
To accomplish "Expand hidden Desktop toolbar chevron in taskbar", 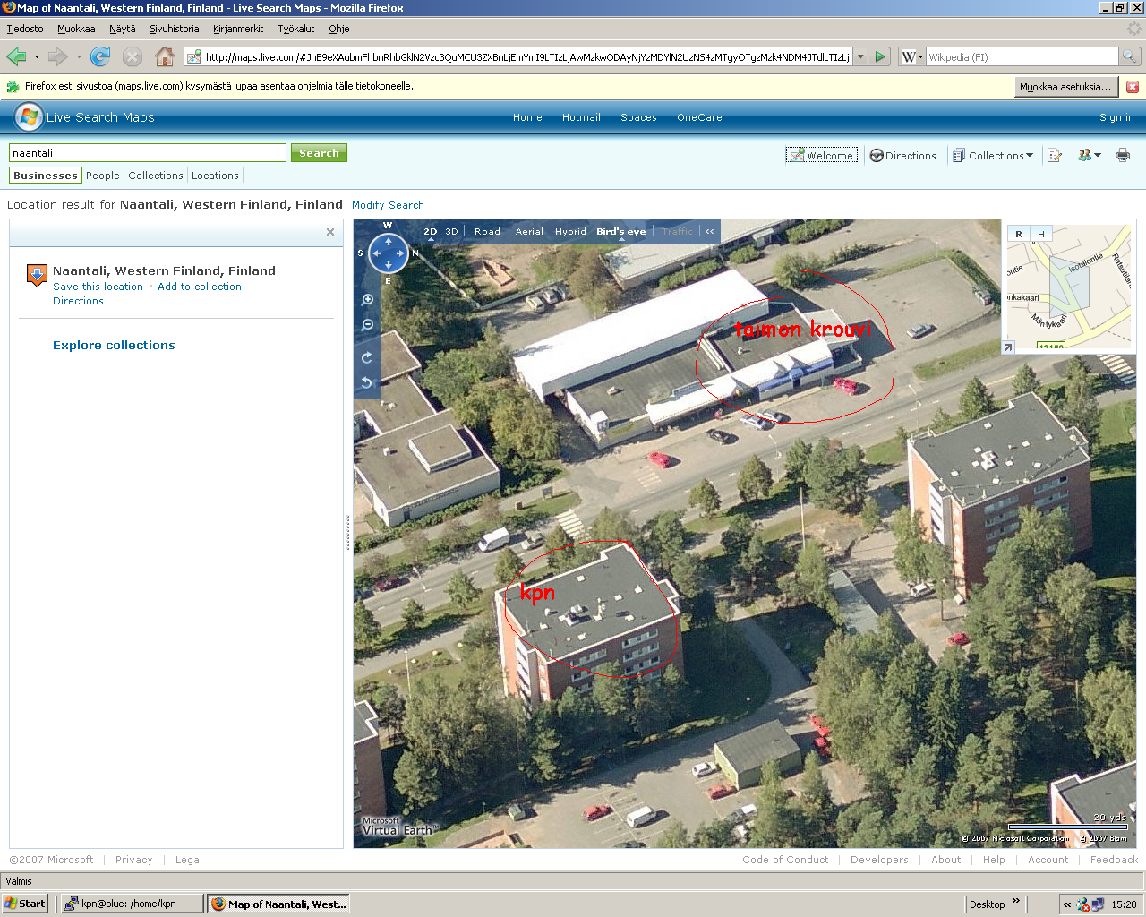I will [1016, 901].
